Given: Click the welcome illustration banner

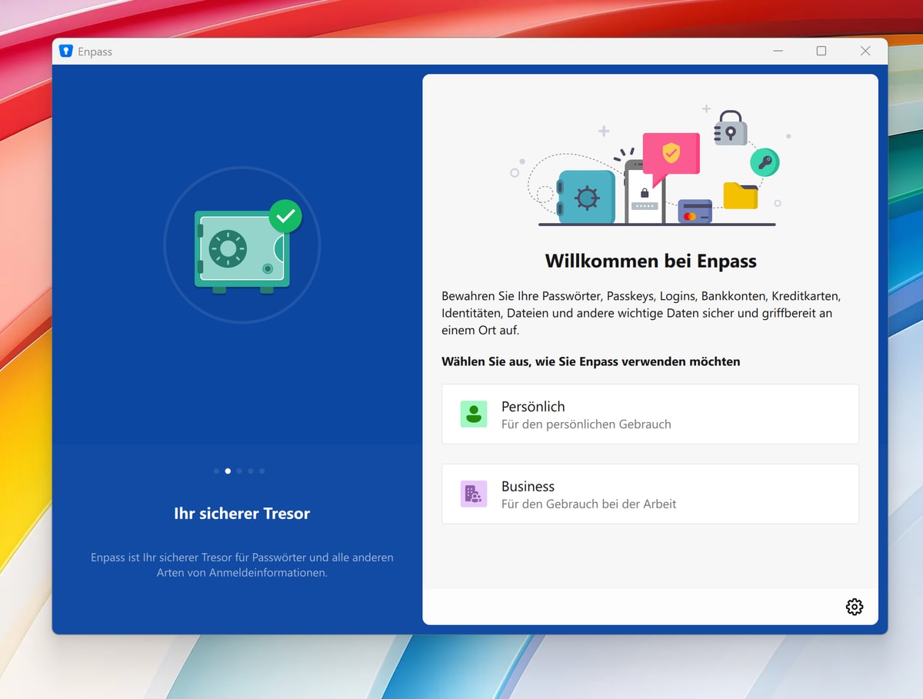Looking at the screenshot, I should (x=651, y=165).
